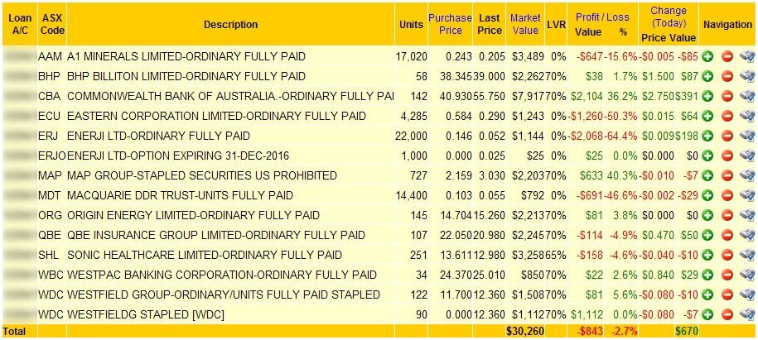Click printer checkmark icon in ORG row
Screen dimensions: 758x340
[x=747, y=215]
